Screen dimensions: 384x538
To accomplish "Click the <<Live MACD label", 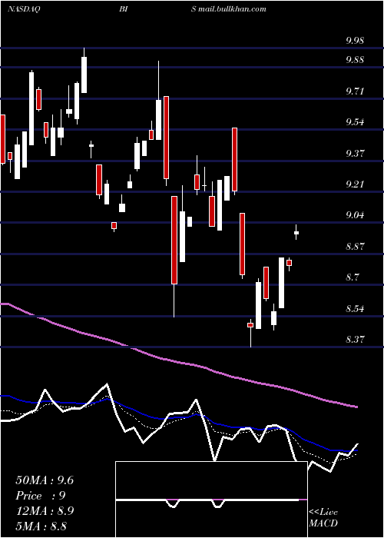I will [x=323, y=517].
